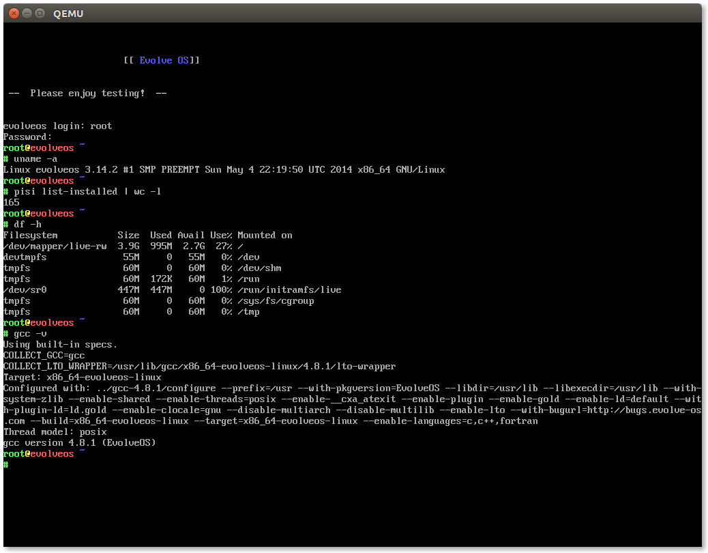The image size is (708, 553).
Task: Click the 'devtmpfs' filesystem row
Action: pos(132,257)
